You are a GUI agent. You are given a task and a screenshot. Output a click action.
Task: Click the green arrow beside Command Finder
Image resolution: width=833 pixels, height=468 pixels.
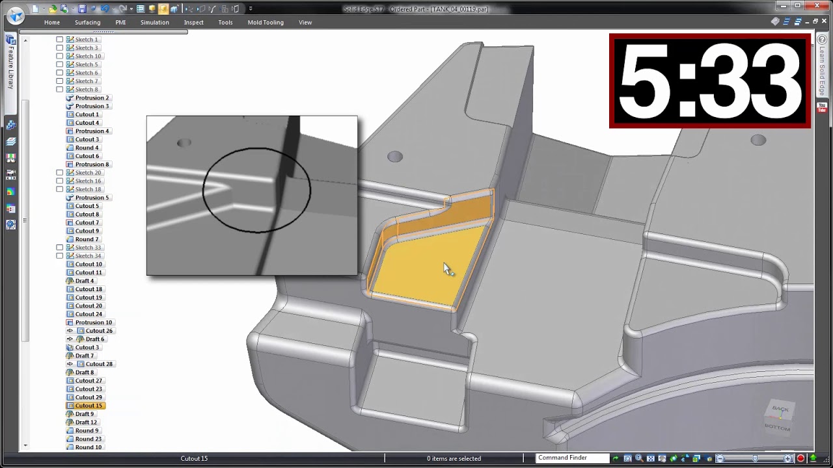(615, 458)
